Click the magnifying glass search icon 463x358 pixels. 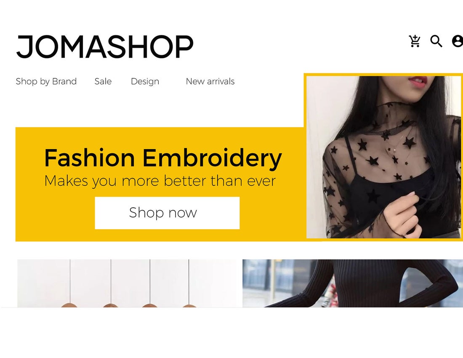[436, 41]
